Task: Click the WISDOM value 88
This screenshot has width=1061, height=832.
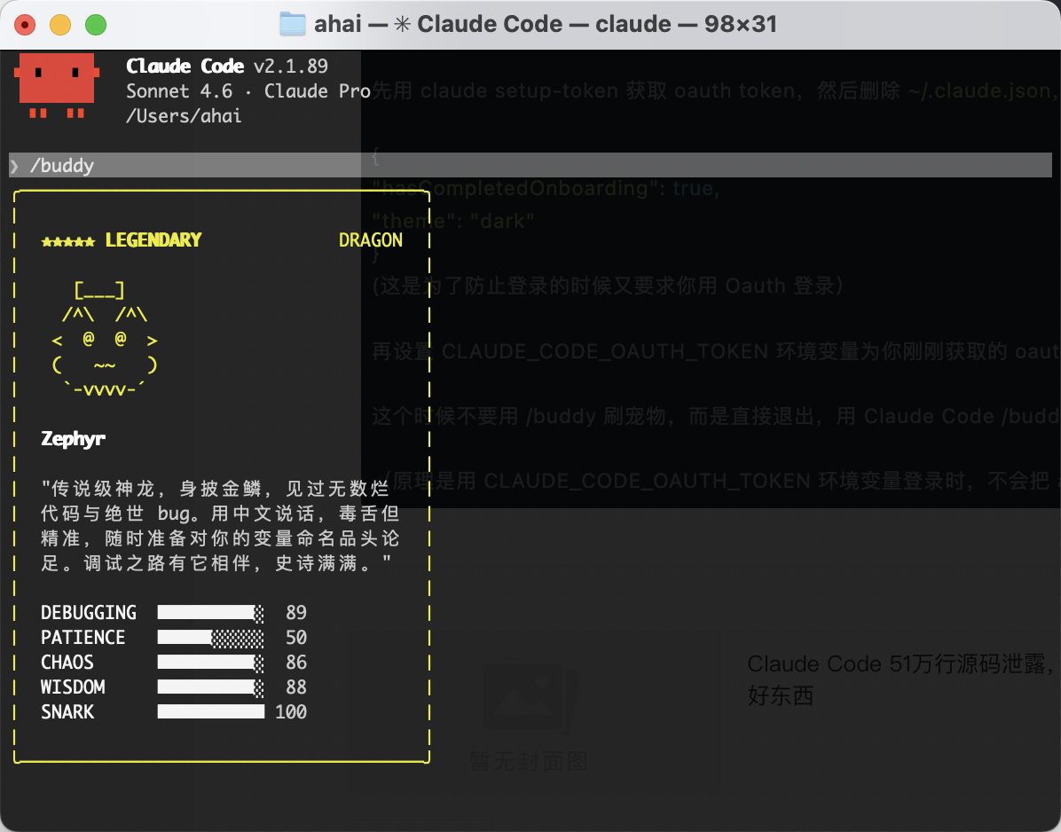Action: [x=295, y=687]
